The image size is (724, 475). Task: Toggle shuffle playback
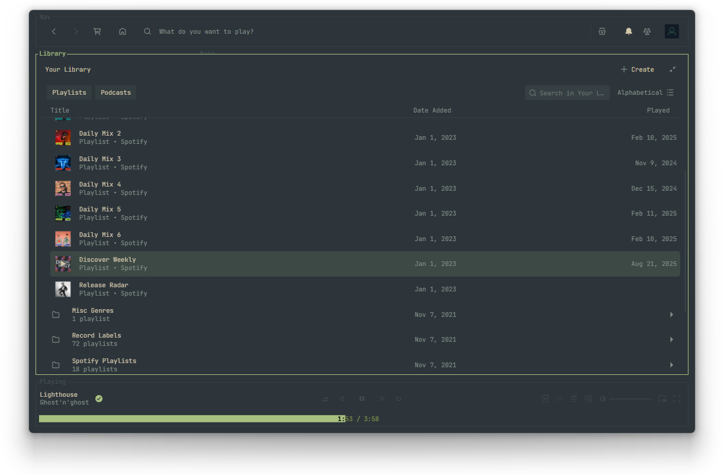pyautogui.click(x=325, y=399)
